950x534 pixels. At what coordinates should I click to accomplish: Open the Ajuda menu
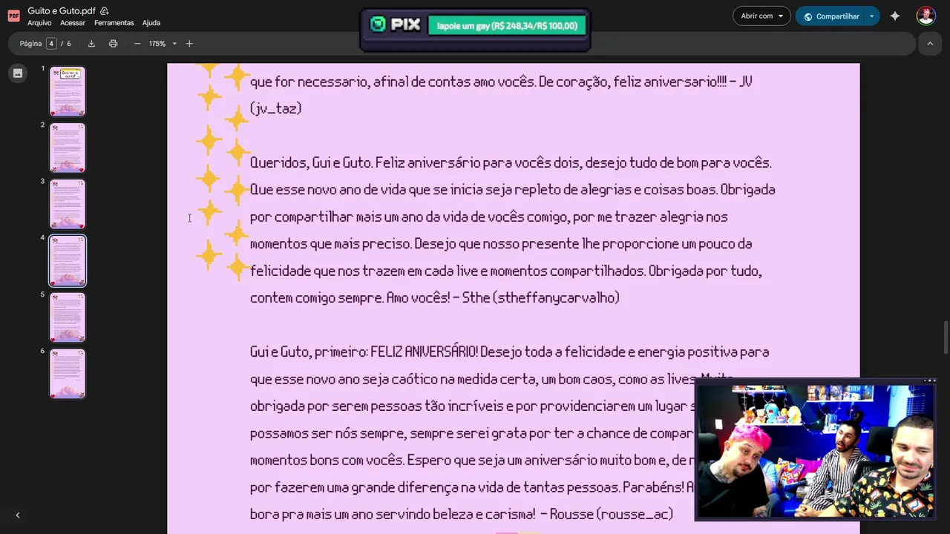151,23
